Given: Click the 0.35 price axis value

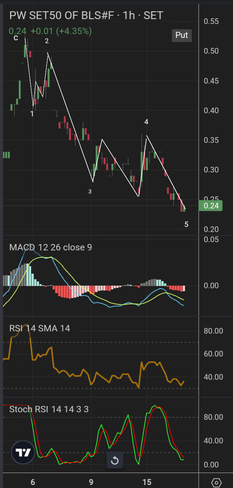Looking at the screenshot, I should pyautogui.click(x=211, y=140).
